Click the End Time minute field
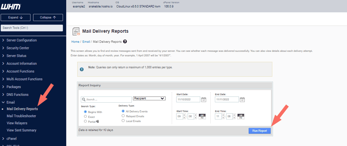347x146 pixels. pos(229,116)
